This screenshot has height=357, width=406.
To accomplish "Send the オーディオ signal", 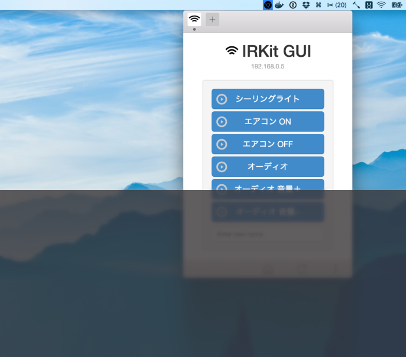I will pos(268,166).
